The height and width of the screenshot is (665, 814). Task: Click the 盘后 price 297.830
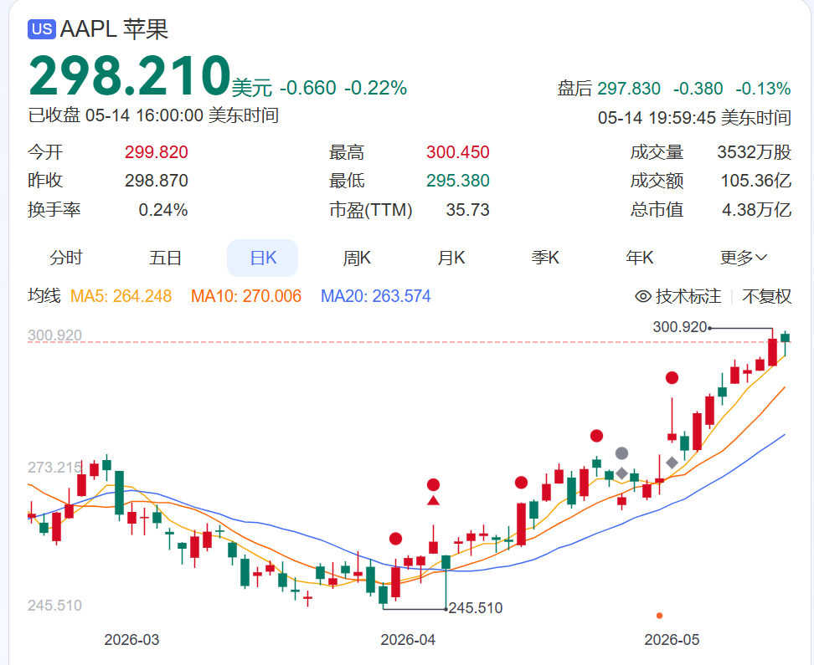(x=629, y=89)
